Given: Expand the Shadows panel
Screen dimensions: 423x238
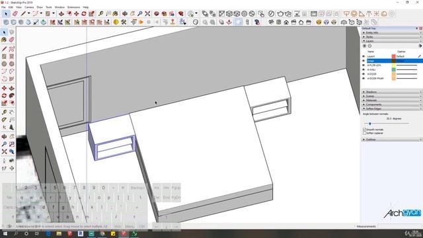Looking at the screenshot, I should [x=392, y=92].
